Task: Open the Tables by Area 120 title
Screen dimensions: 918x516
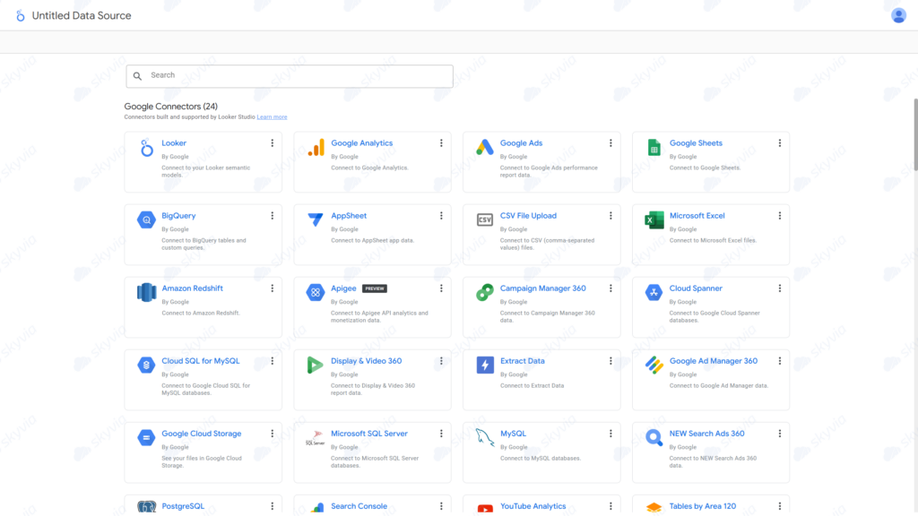Action: click(x=703, y=506)
